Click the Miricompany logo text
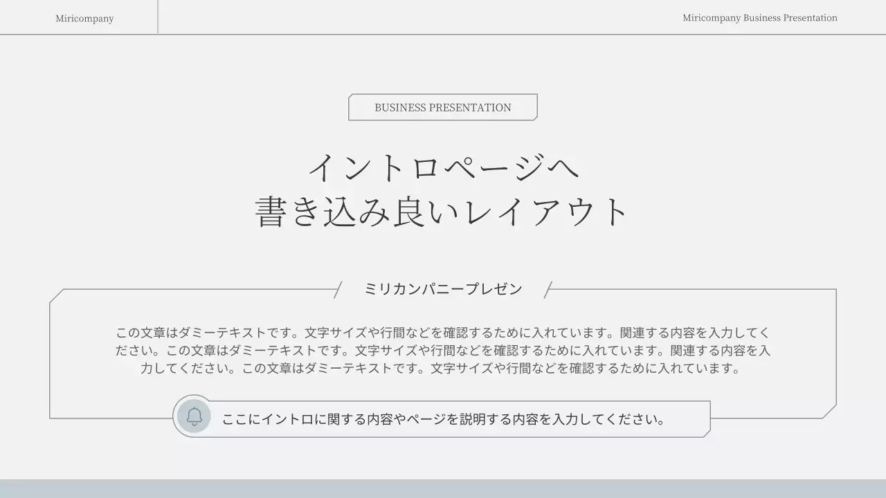 click(84, 18)
